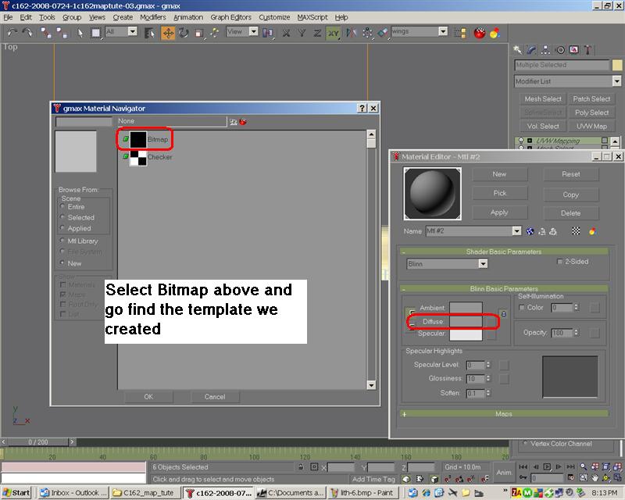Open the MAXScript menu
The height and width of the screenshot is (500, 625).
(312, 17)
